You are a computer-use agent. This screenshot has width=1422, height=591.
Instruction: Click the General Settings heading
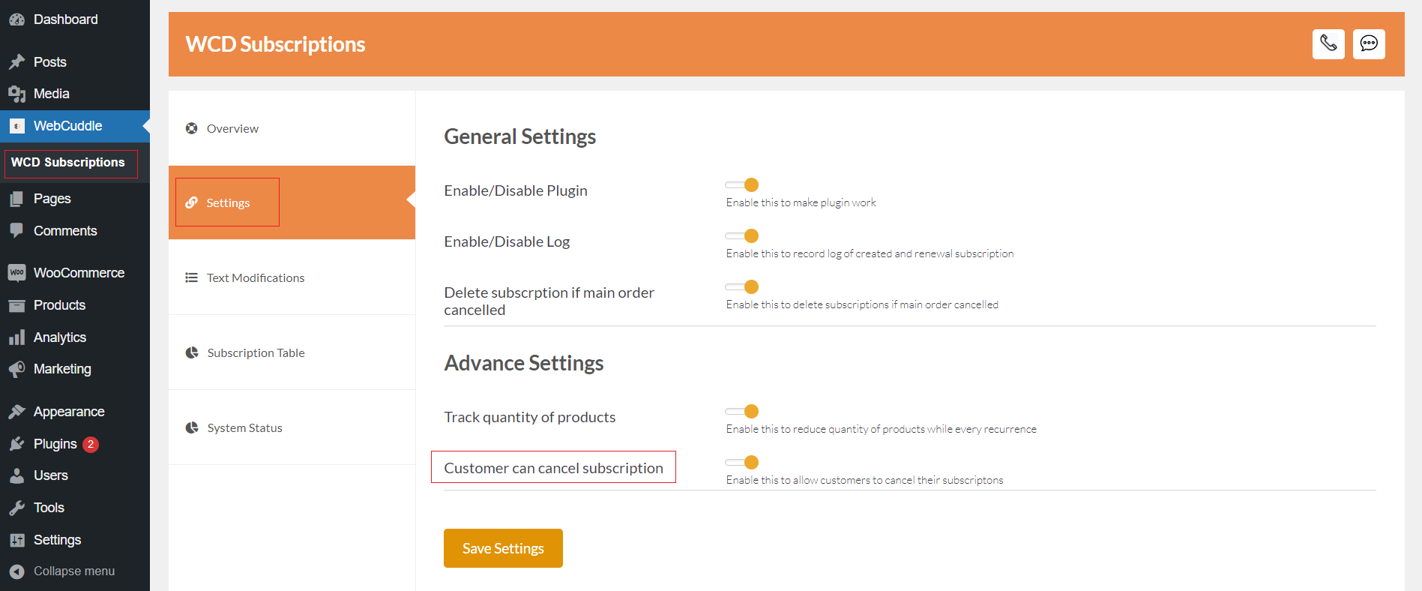(x=520, y=136)
